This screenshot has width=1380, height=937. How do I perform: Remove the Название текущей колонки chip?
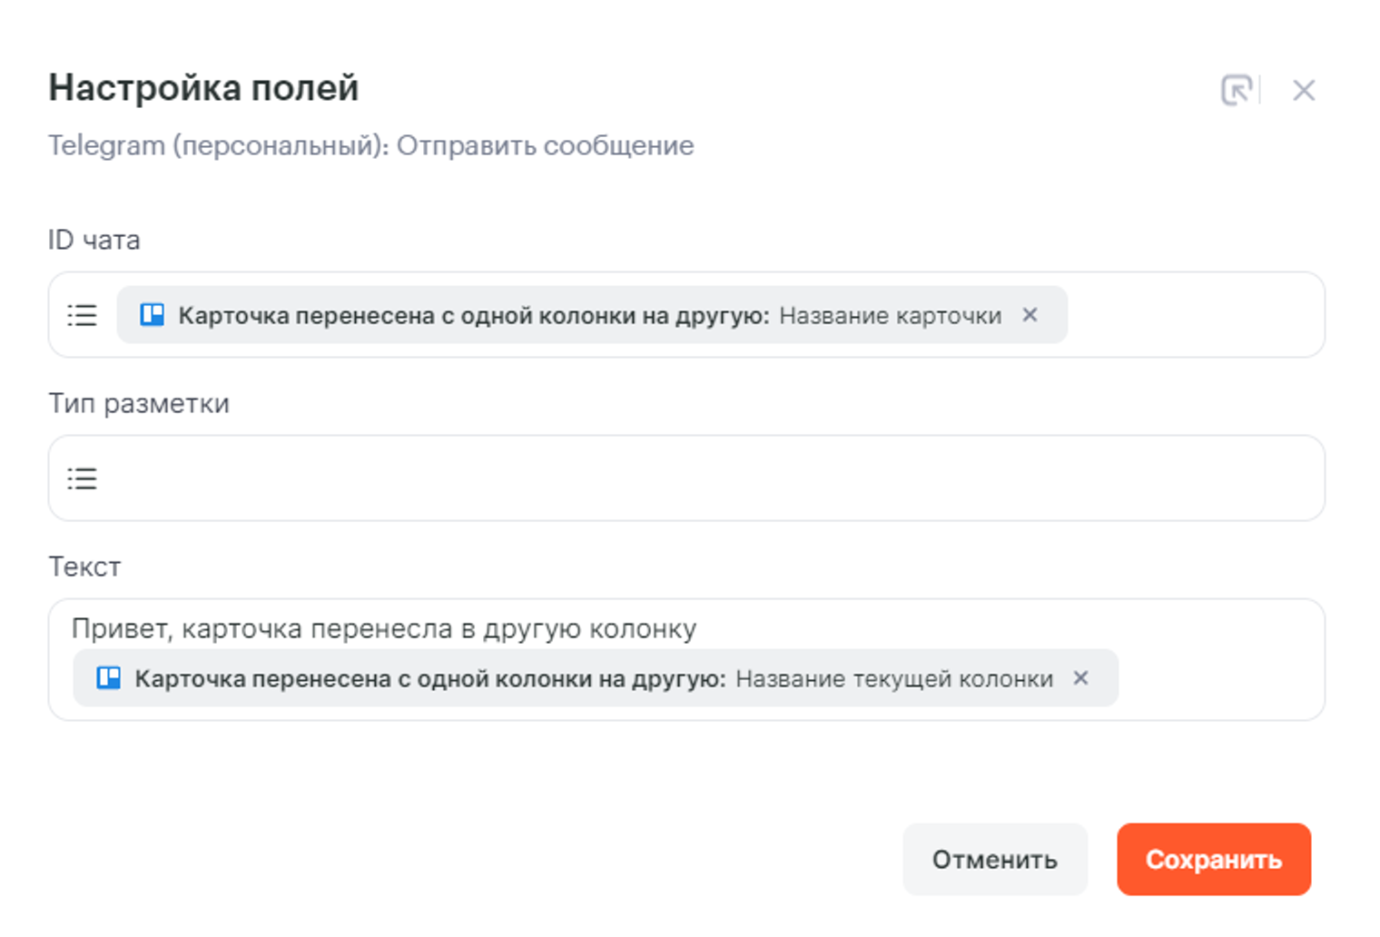pos(1080,678)
